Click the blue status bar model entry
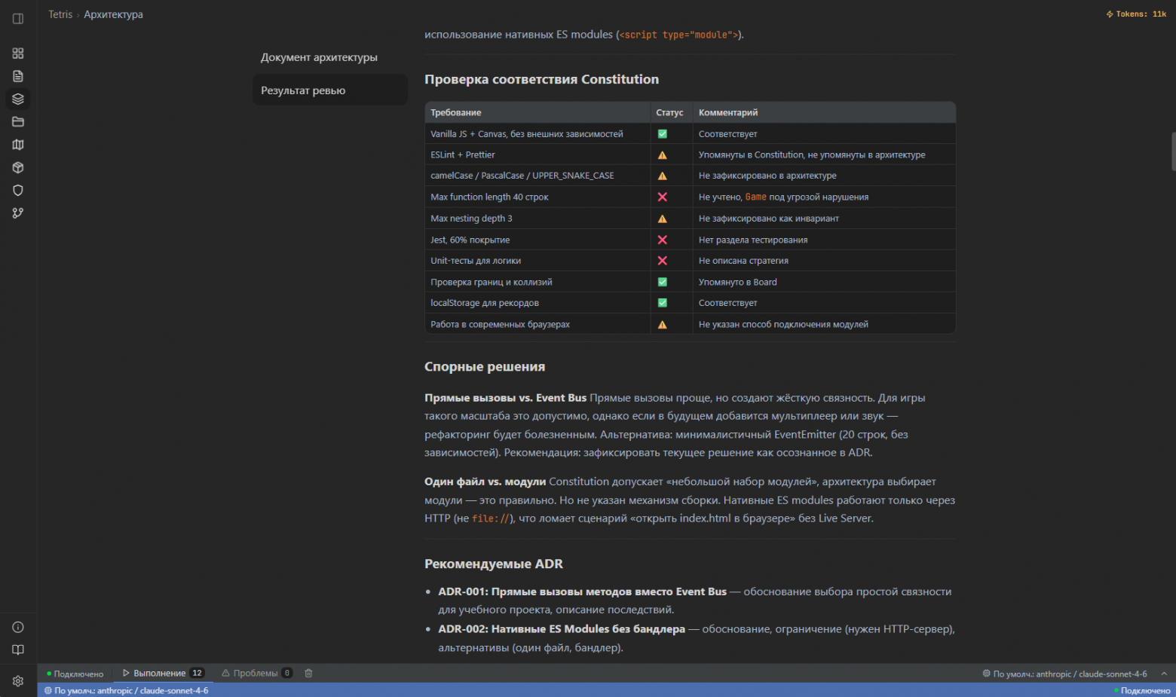 tap(127, 690)
